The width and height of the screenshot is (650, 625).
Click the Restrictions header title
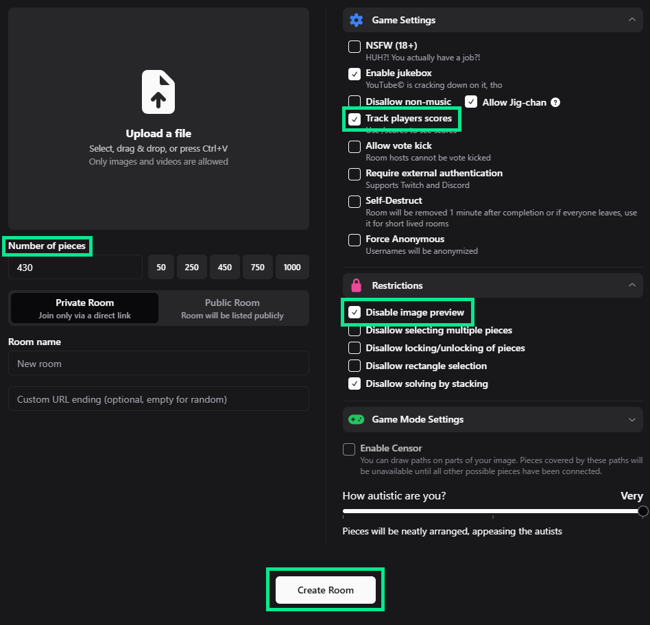[x=397, y=285]
